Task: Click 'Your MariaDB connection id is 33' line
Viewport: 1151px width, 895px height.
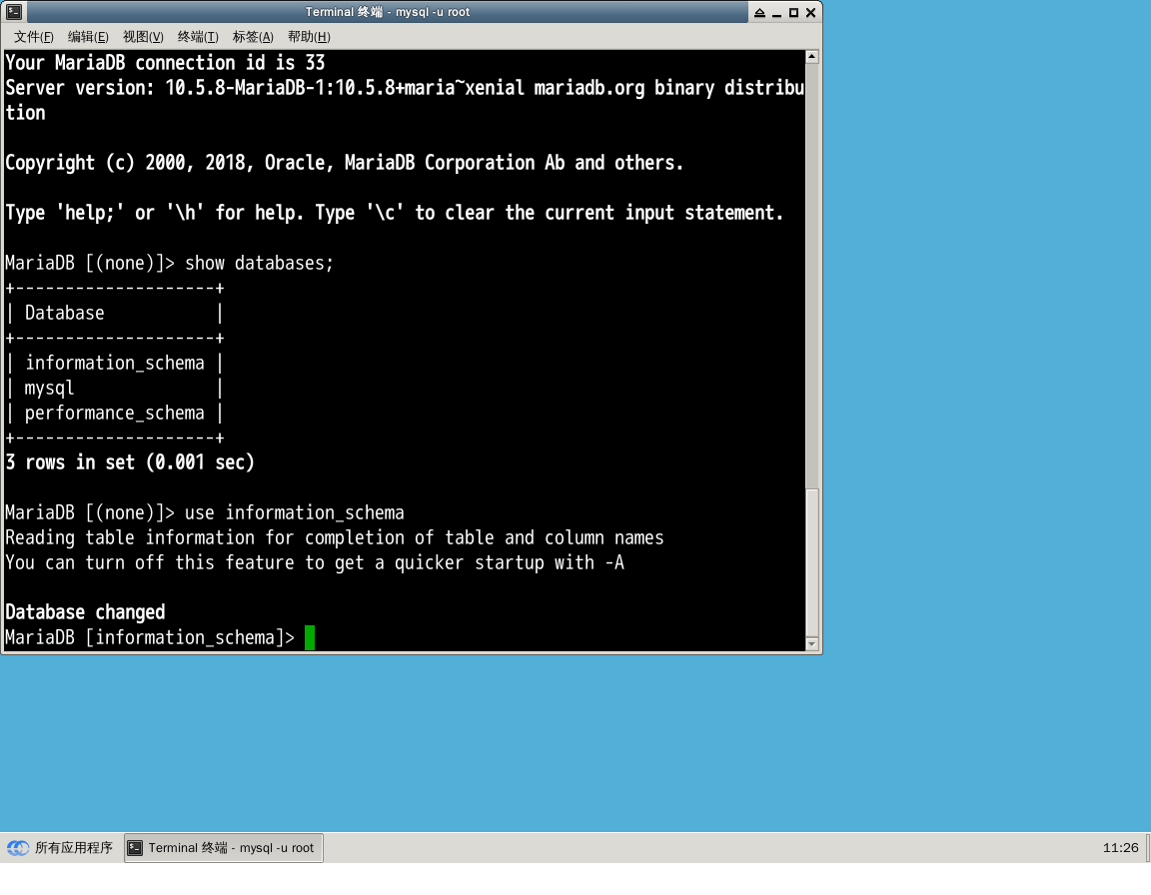Action: (165, 63)
